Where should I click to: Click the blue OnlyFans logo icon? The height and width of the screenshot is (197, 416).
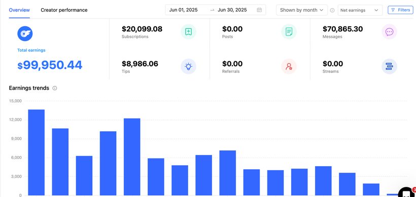pyautogui.click(x=25, y=33)
